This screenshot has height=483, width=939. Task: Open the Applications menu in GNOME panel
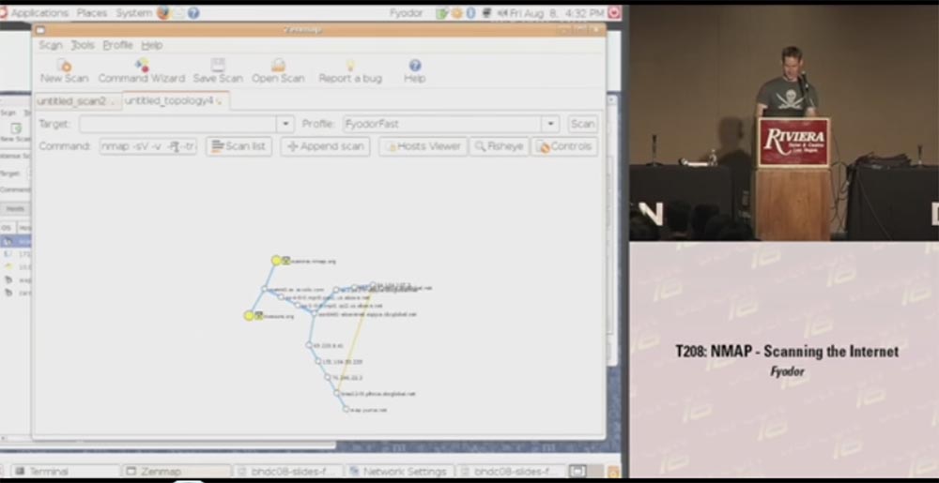pyautogui.click(x=38, y=12)
